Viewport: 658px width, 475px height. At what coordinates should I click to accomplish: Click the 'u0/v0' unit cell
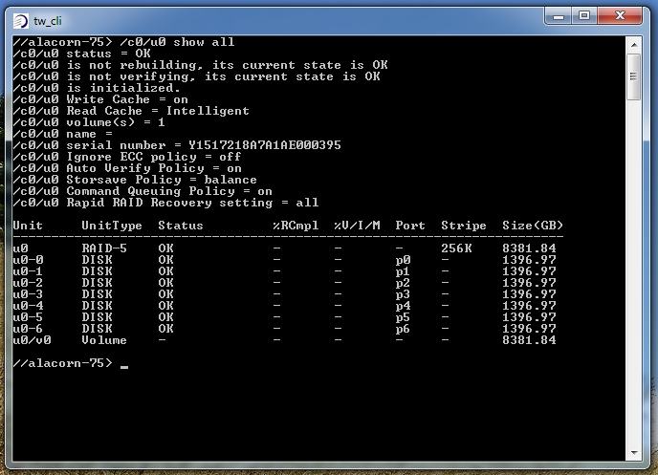pyautogui.click(x=32, y=340)
